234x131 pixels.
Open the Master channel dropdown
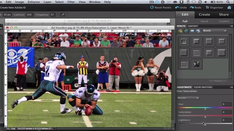tap(188, 98)
